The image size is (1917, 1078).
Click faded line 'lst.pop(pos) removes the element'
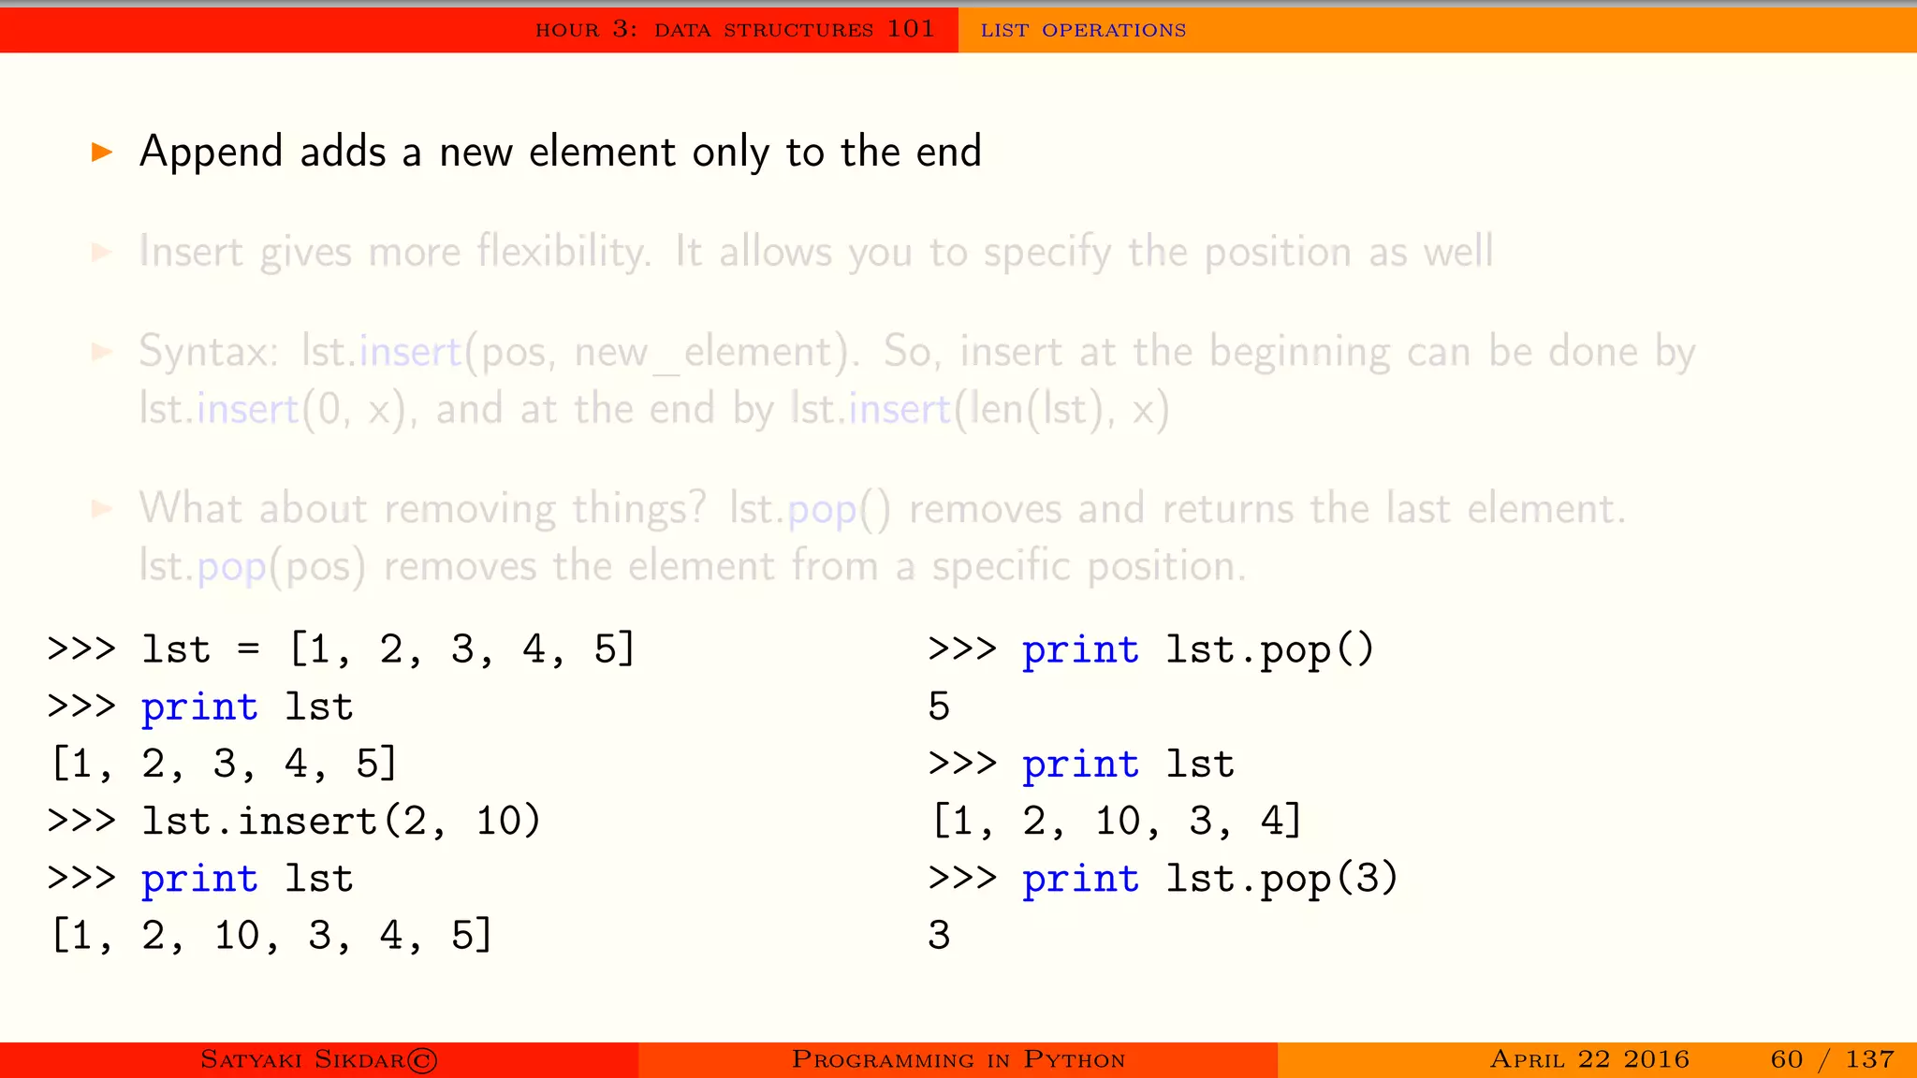tap(693, 566)
